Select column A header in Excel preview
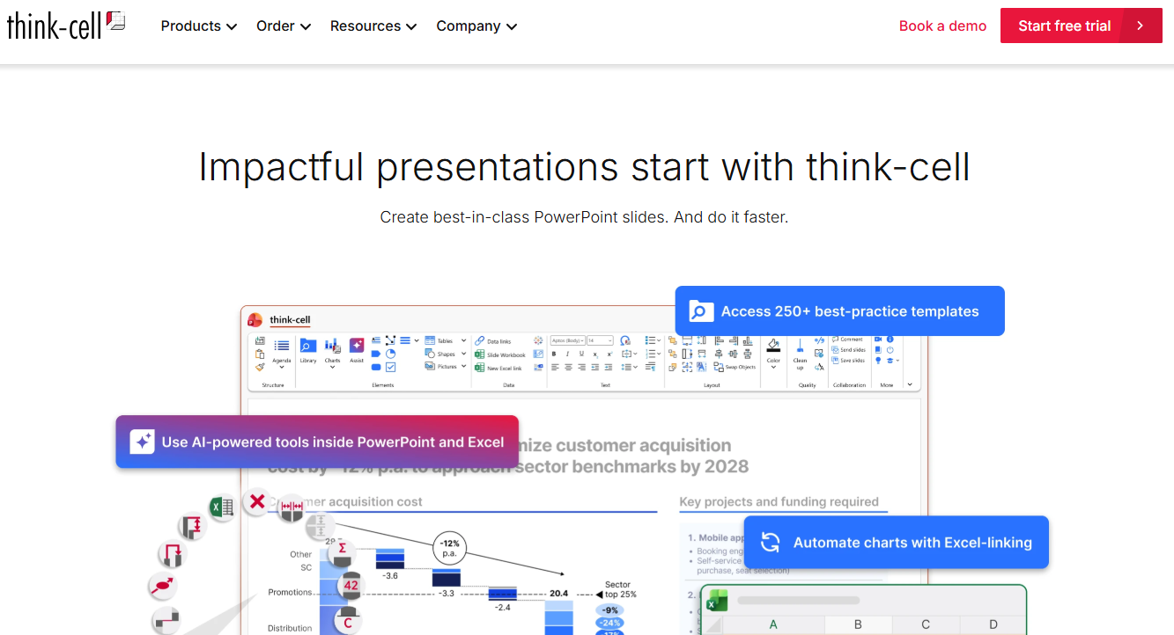 point(773,624)
